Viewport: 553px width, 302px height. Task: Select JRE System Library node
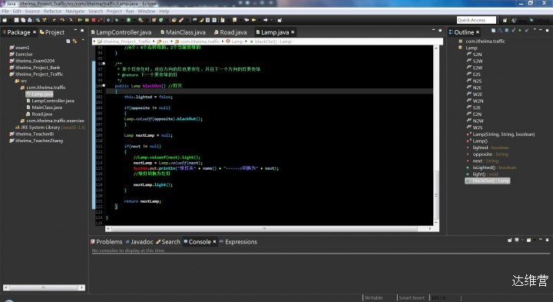point(50,128)
